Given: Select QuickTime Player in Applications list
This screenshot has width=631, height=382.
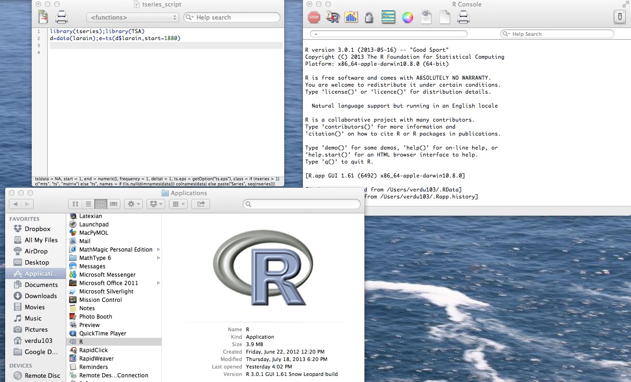Looking at the screenshot, I should pyautogui.click(x=114, y=334).
